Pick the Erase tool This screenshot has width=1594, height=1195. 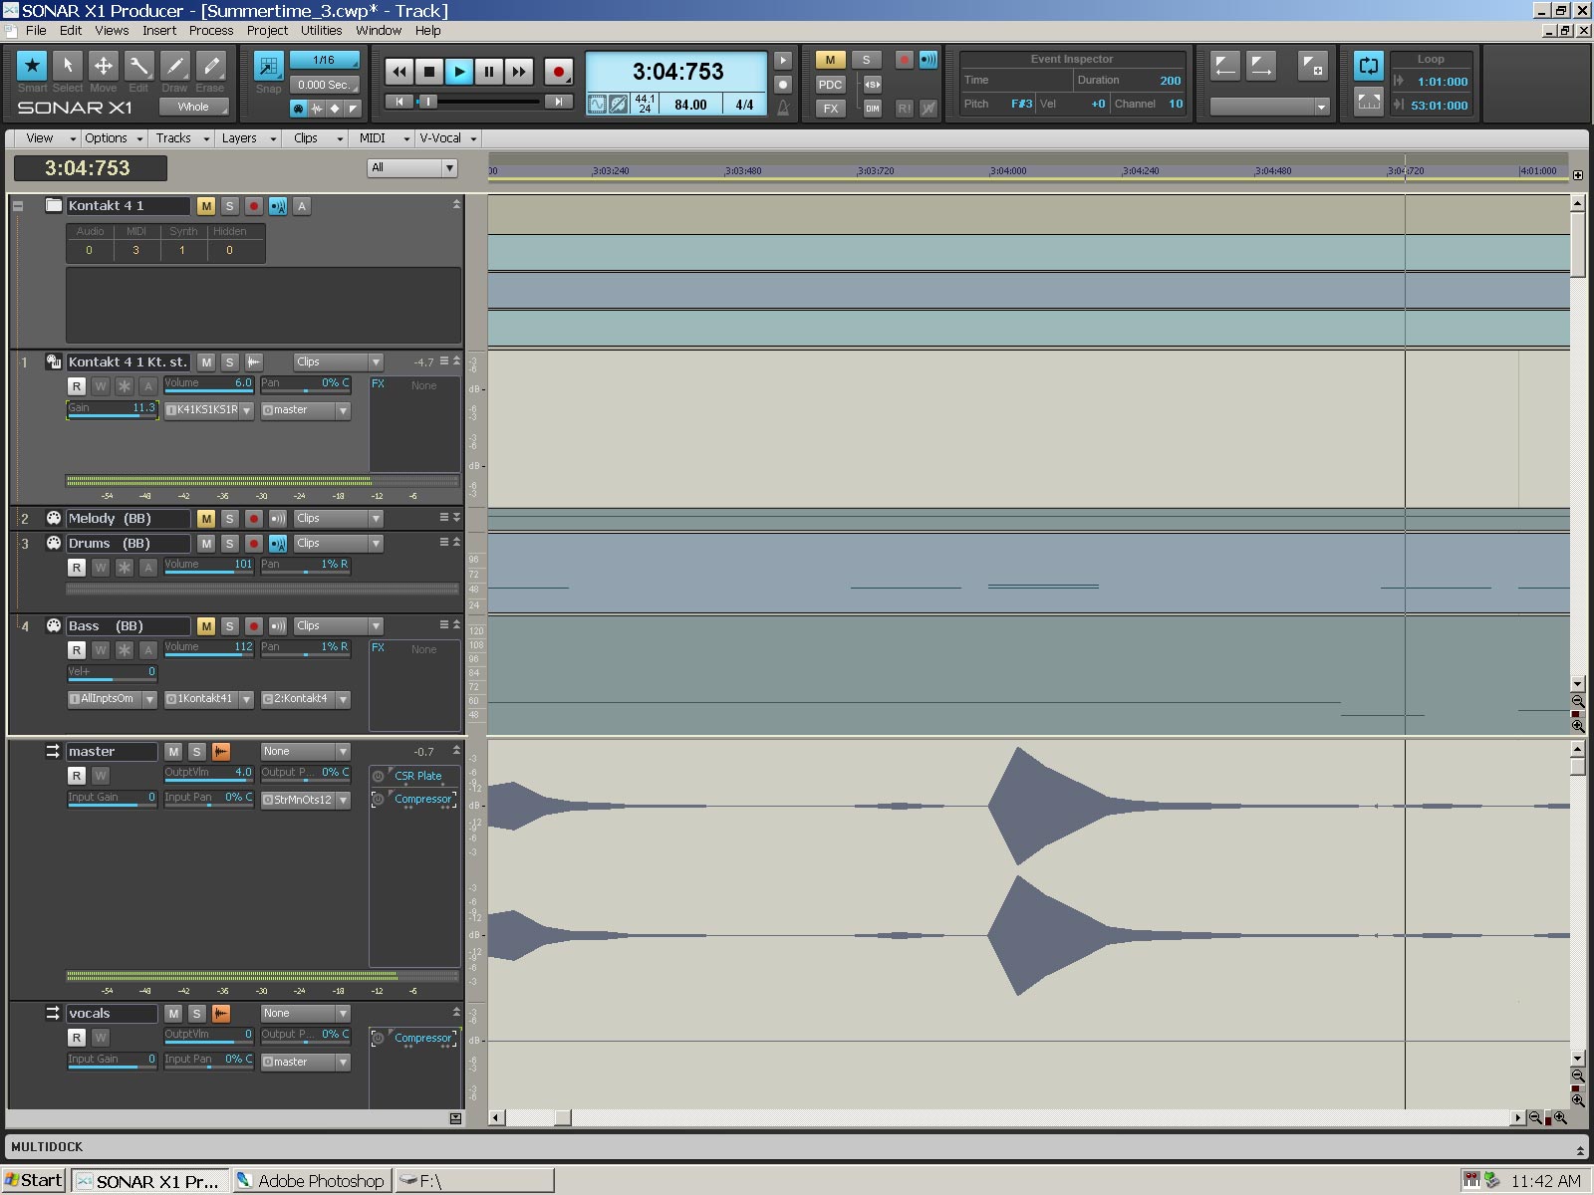[210, 67]
